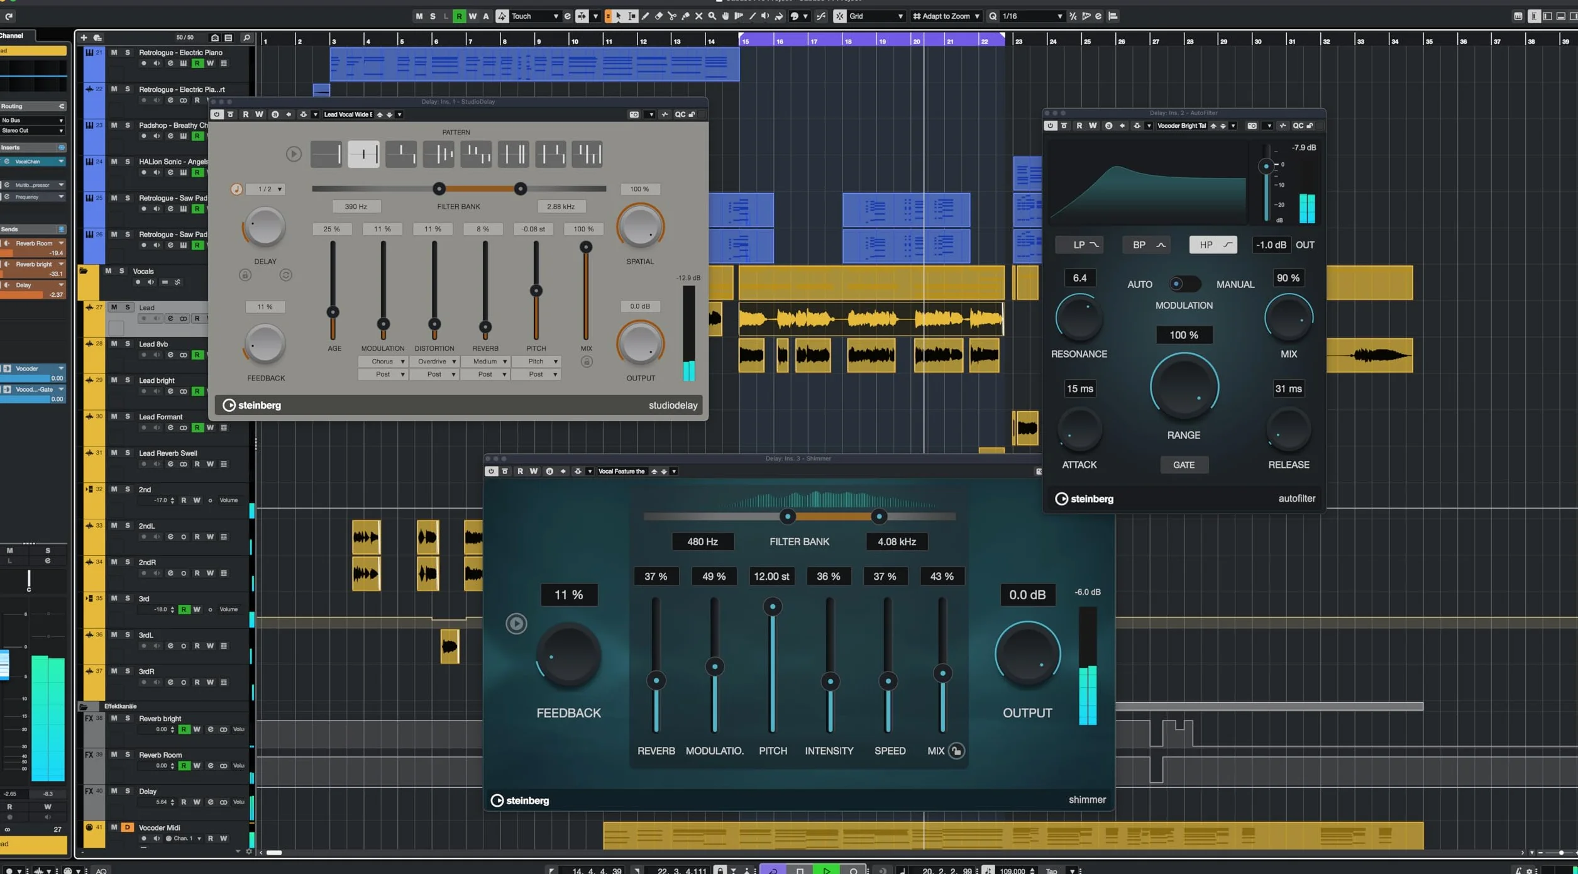The image size is (1578, 874).
Task: Select the Object Selection arrow tool
Action: tap(619, 16)
